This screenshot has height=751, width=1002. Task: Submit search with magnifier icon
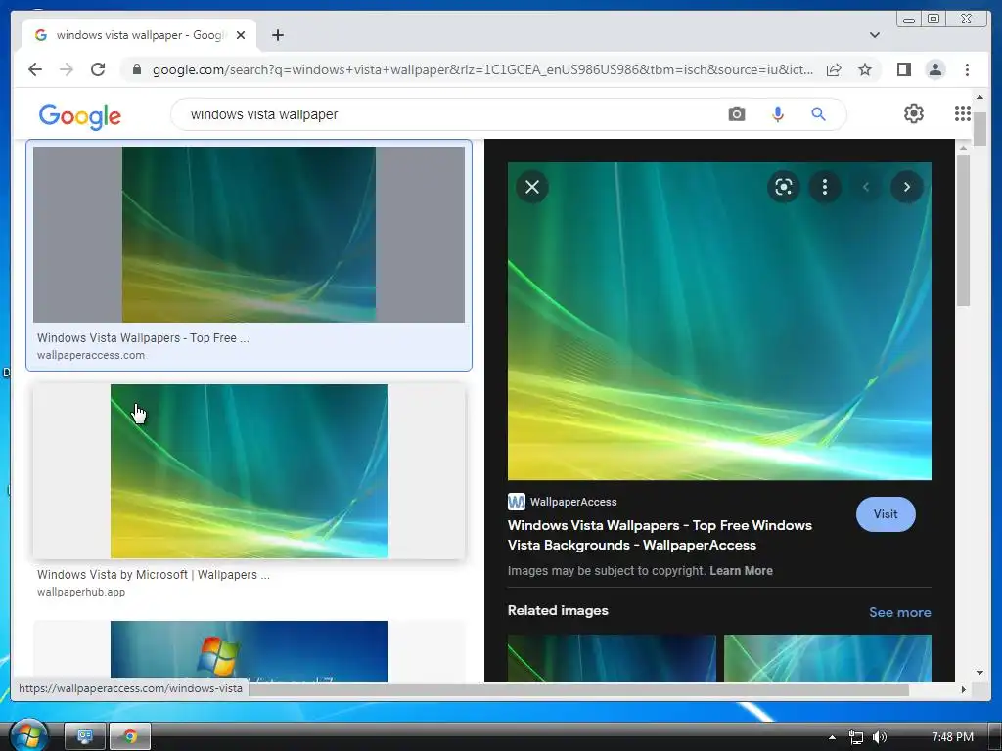click(818, 114)
